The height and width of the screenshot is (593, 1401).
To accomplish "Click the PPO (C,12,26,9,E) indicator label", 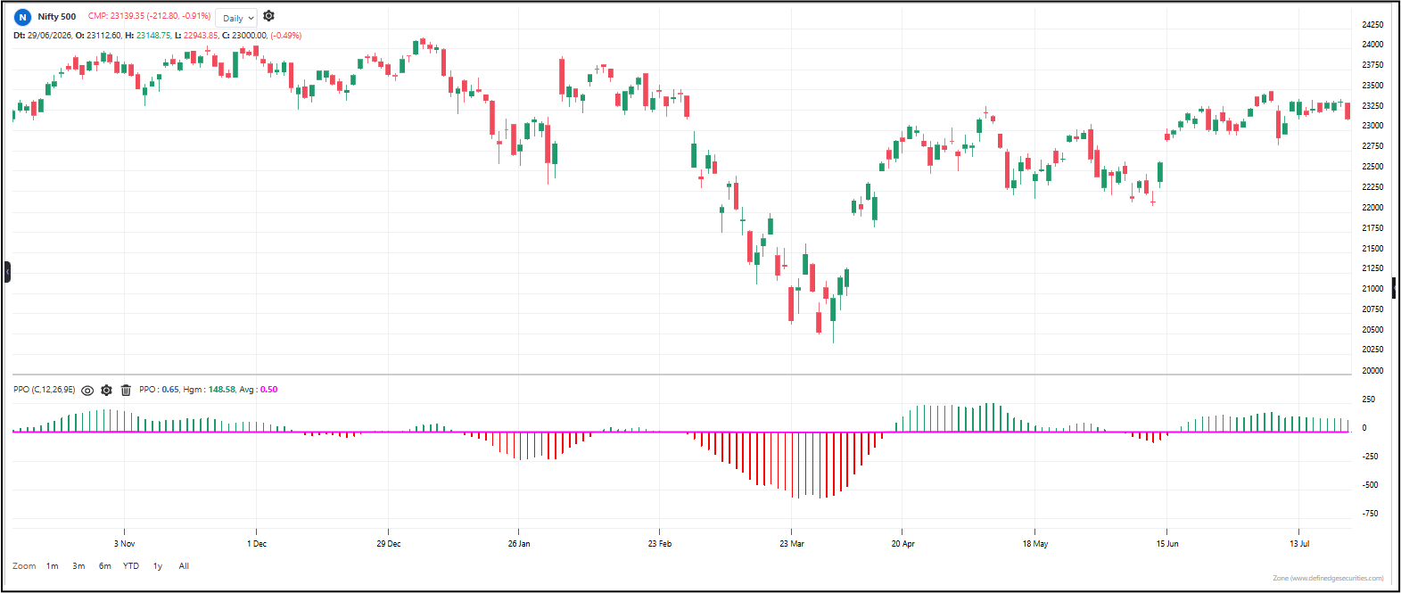I will (45, 390).
